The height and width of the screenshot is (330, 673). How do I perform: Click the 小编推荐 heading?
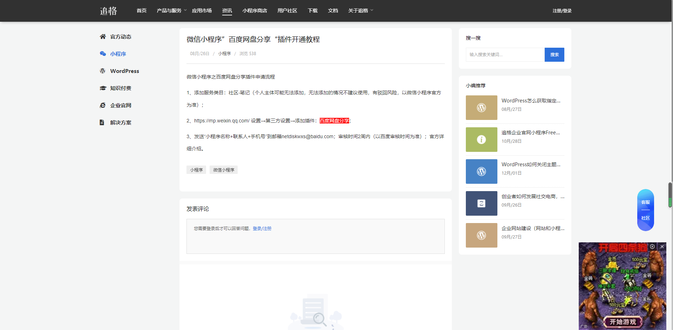[476, 86]
